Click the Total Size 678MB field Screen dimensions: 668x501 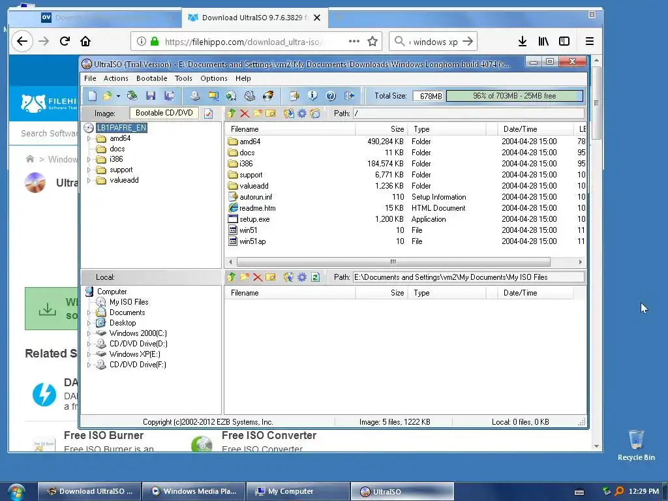[429, 96]
